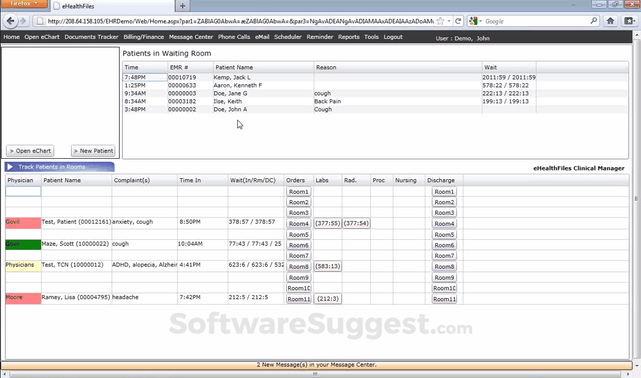This screenshot has width=641, height=378.
Task: Go to browser home icon
Action: coord(610,21)
